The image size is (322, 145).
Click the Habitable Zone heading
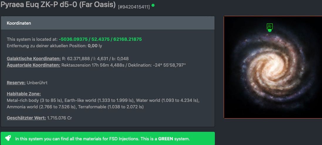(24, 94)
